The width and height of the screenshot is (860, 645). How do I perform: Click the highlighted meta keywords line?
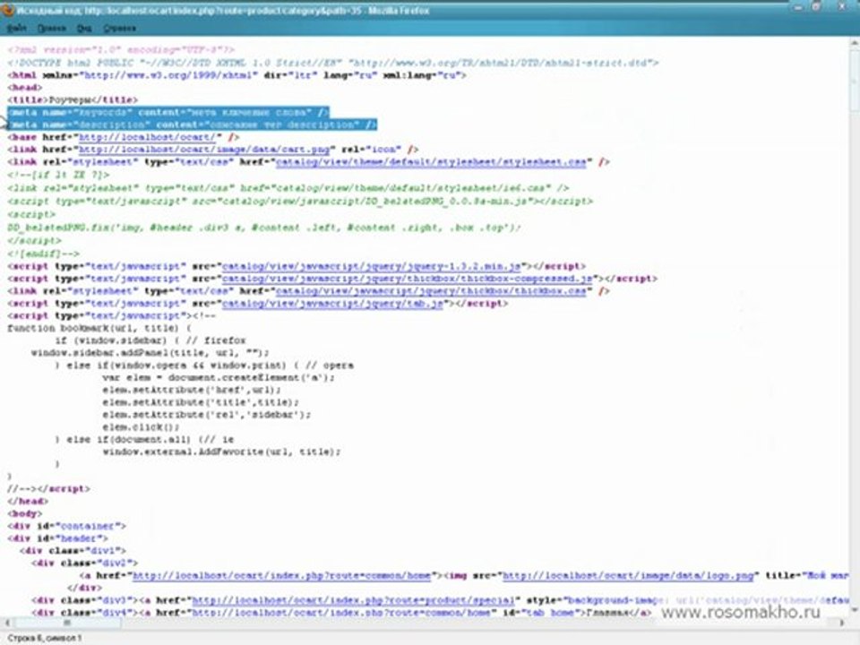[x=168, y=113]
